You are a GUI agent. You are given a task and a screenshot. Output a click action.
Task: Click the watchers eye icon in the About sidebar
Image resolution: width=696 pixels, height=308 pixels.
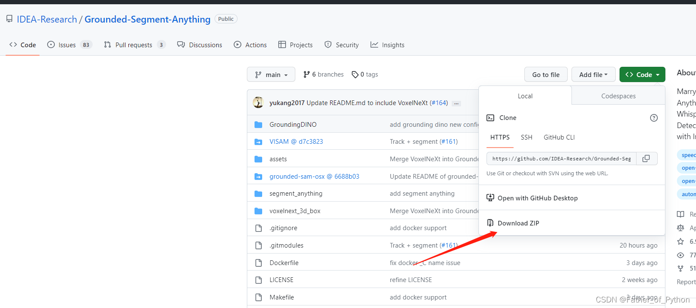[681, 255]
